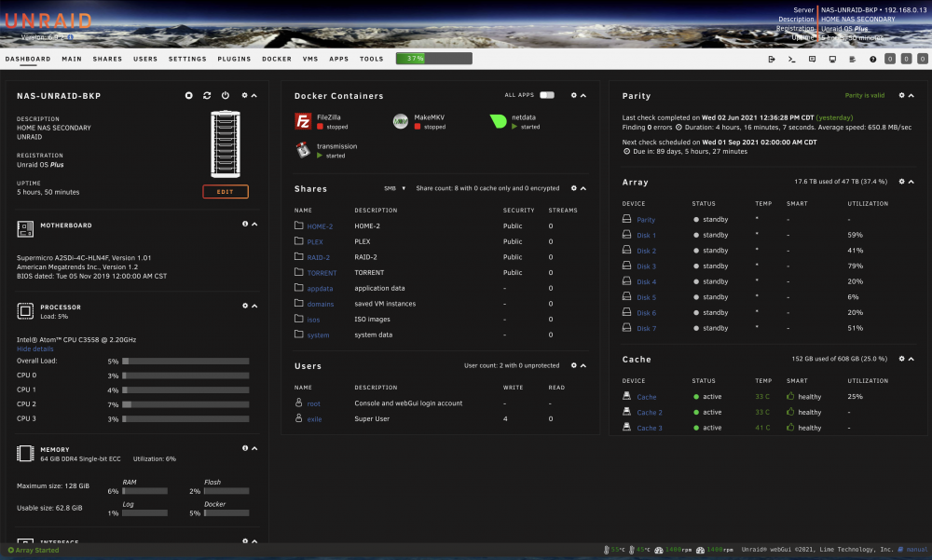The image size is (932, 560).
Task: Collapse the Cache section
Action: coord(911,359)
